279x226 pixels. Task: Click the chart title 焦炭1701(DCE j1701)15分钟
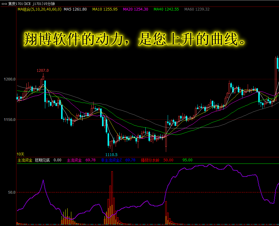pyautogui.click(x=32, y=4)
